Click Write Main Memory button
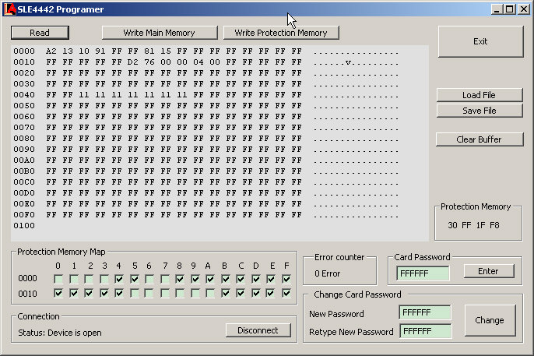The height and width of the screenshot is (356, 534). [x=159, y=33]
